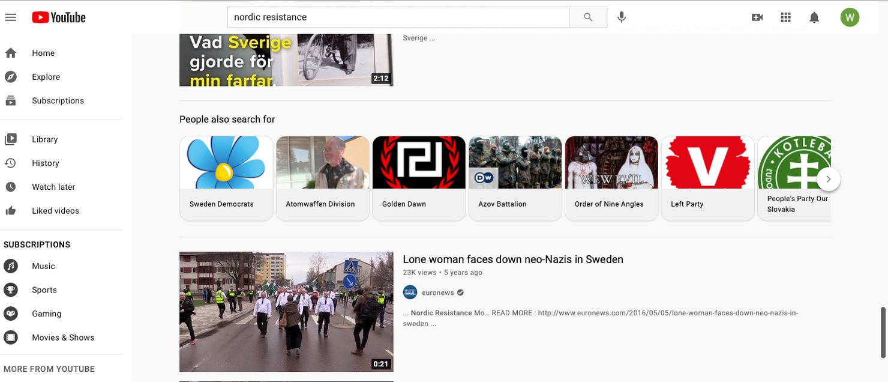Click the Atomwaffen Division label

click(320, 204)
